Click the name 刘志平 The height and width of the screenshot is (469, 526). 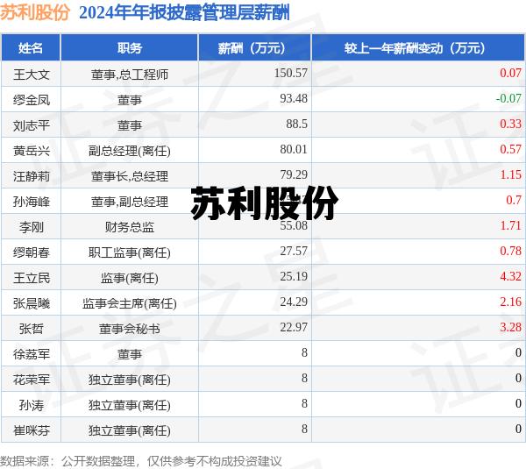pyautogui.click(x=32, y=125)
